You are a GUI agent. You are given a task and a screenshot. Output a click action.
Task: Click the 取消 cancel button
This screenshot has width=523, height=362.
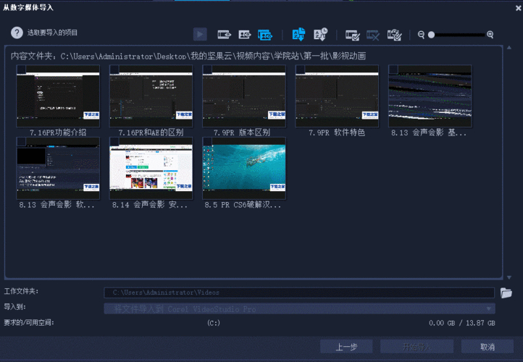click(488, 347)
